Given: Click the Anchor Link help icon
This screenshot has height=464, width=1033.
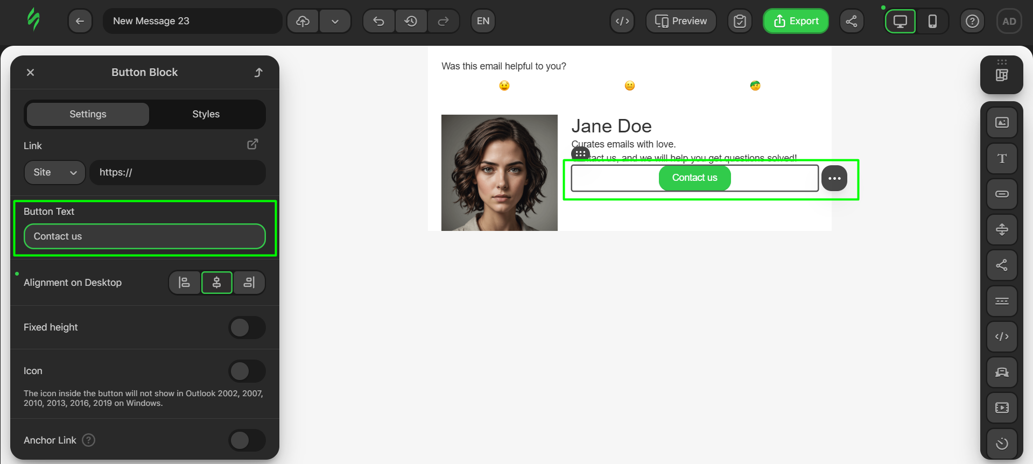Looking at the screenshot, I should coord(89,440).
